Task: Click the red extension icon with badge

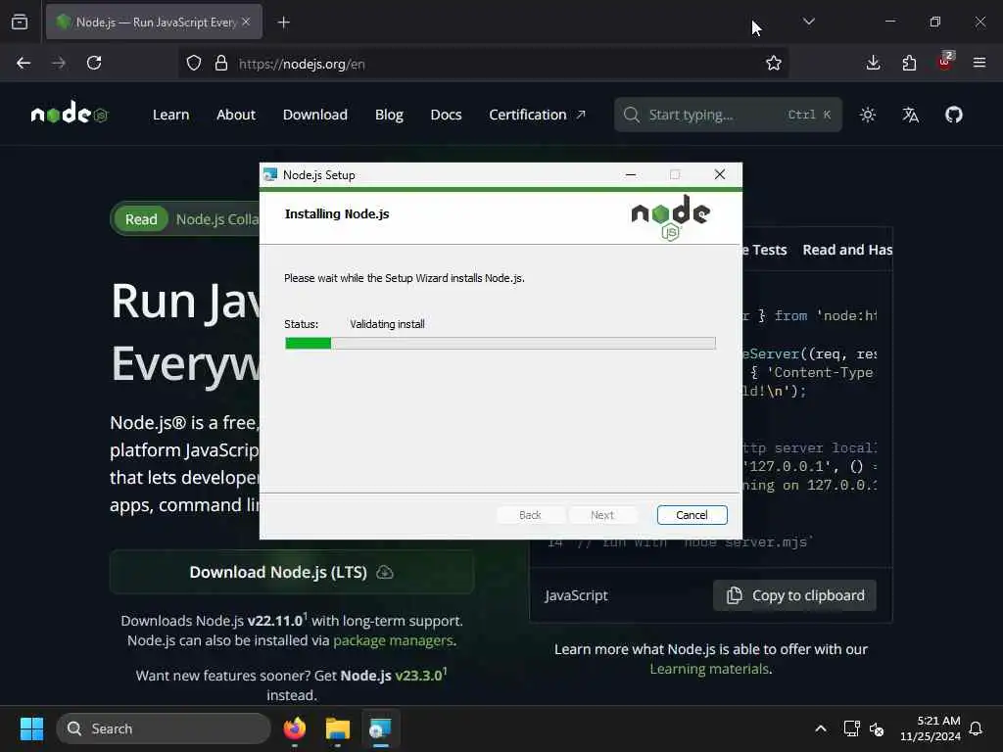Action: coord(945,62)
